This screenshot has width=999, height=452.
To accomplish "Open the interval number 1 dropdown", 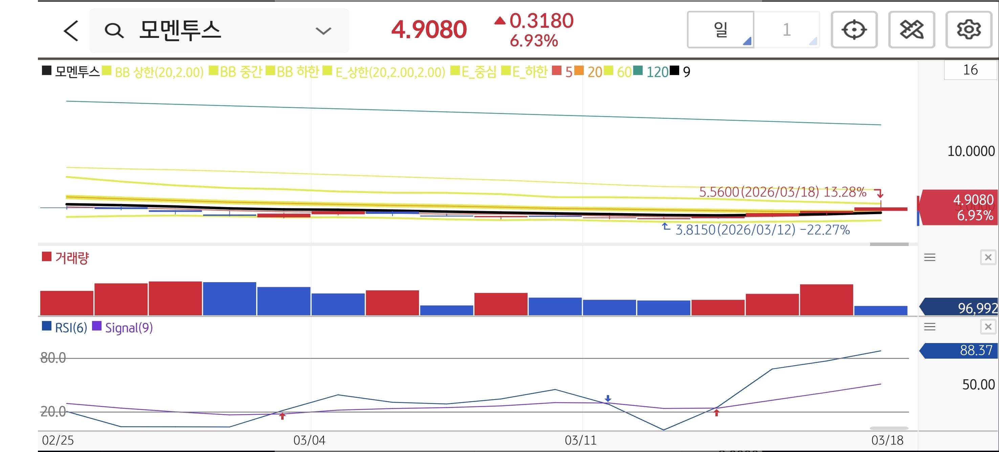I will (787, 30).
